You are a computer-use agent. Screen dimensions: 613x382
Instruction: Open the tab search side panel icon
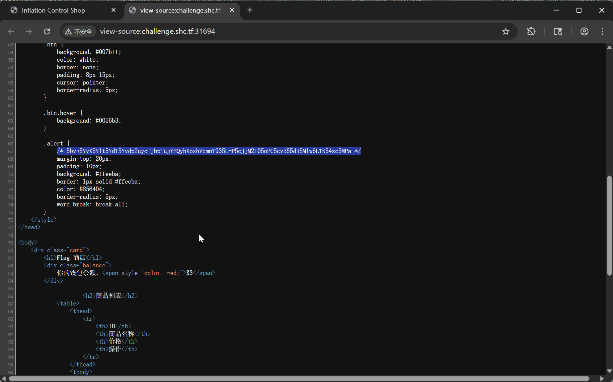tap(558, 31)
